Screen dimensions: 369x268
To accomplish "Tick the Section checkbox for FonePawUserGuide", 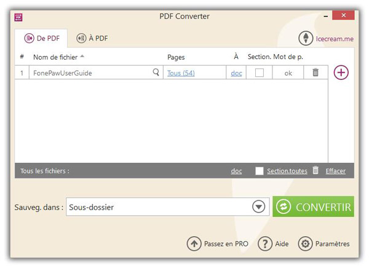I will 260,73.
